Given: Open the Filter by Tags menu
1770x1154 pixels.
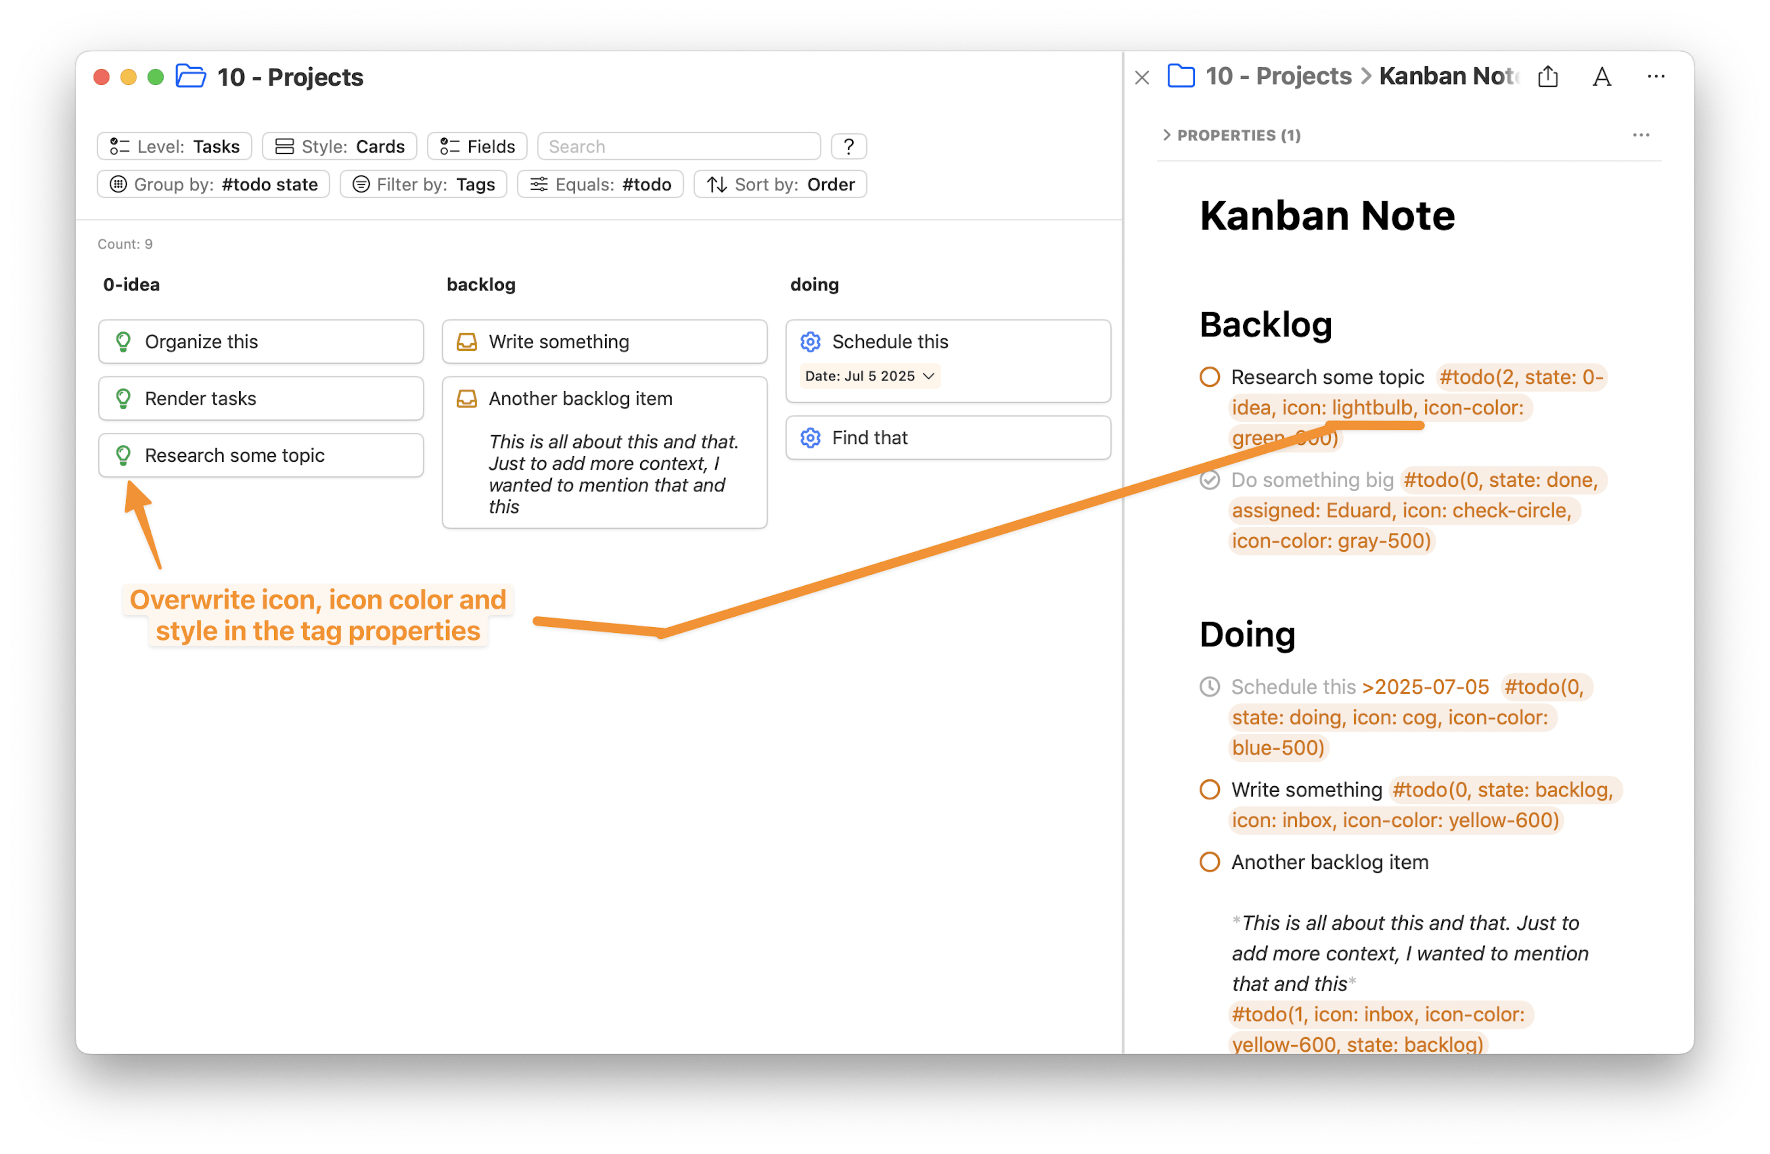Looking at the screenshot, I should (x=423, y=184).
